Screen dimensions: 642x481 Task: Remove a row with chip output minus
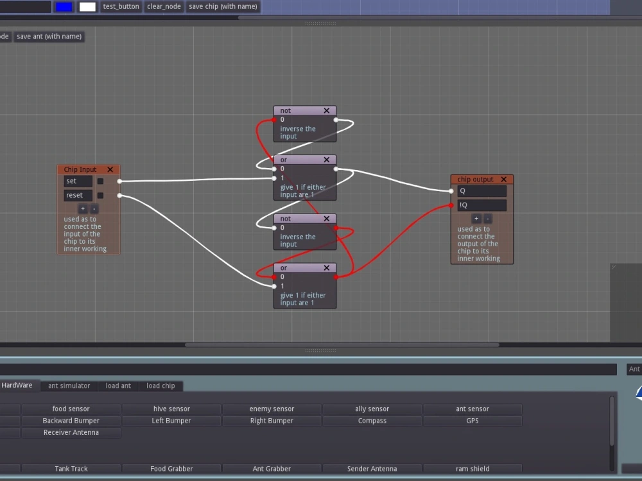pyautogui.click(x=488, y=219)
